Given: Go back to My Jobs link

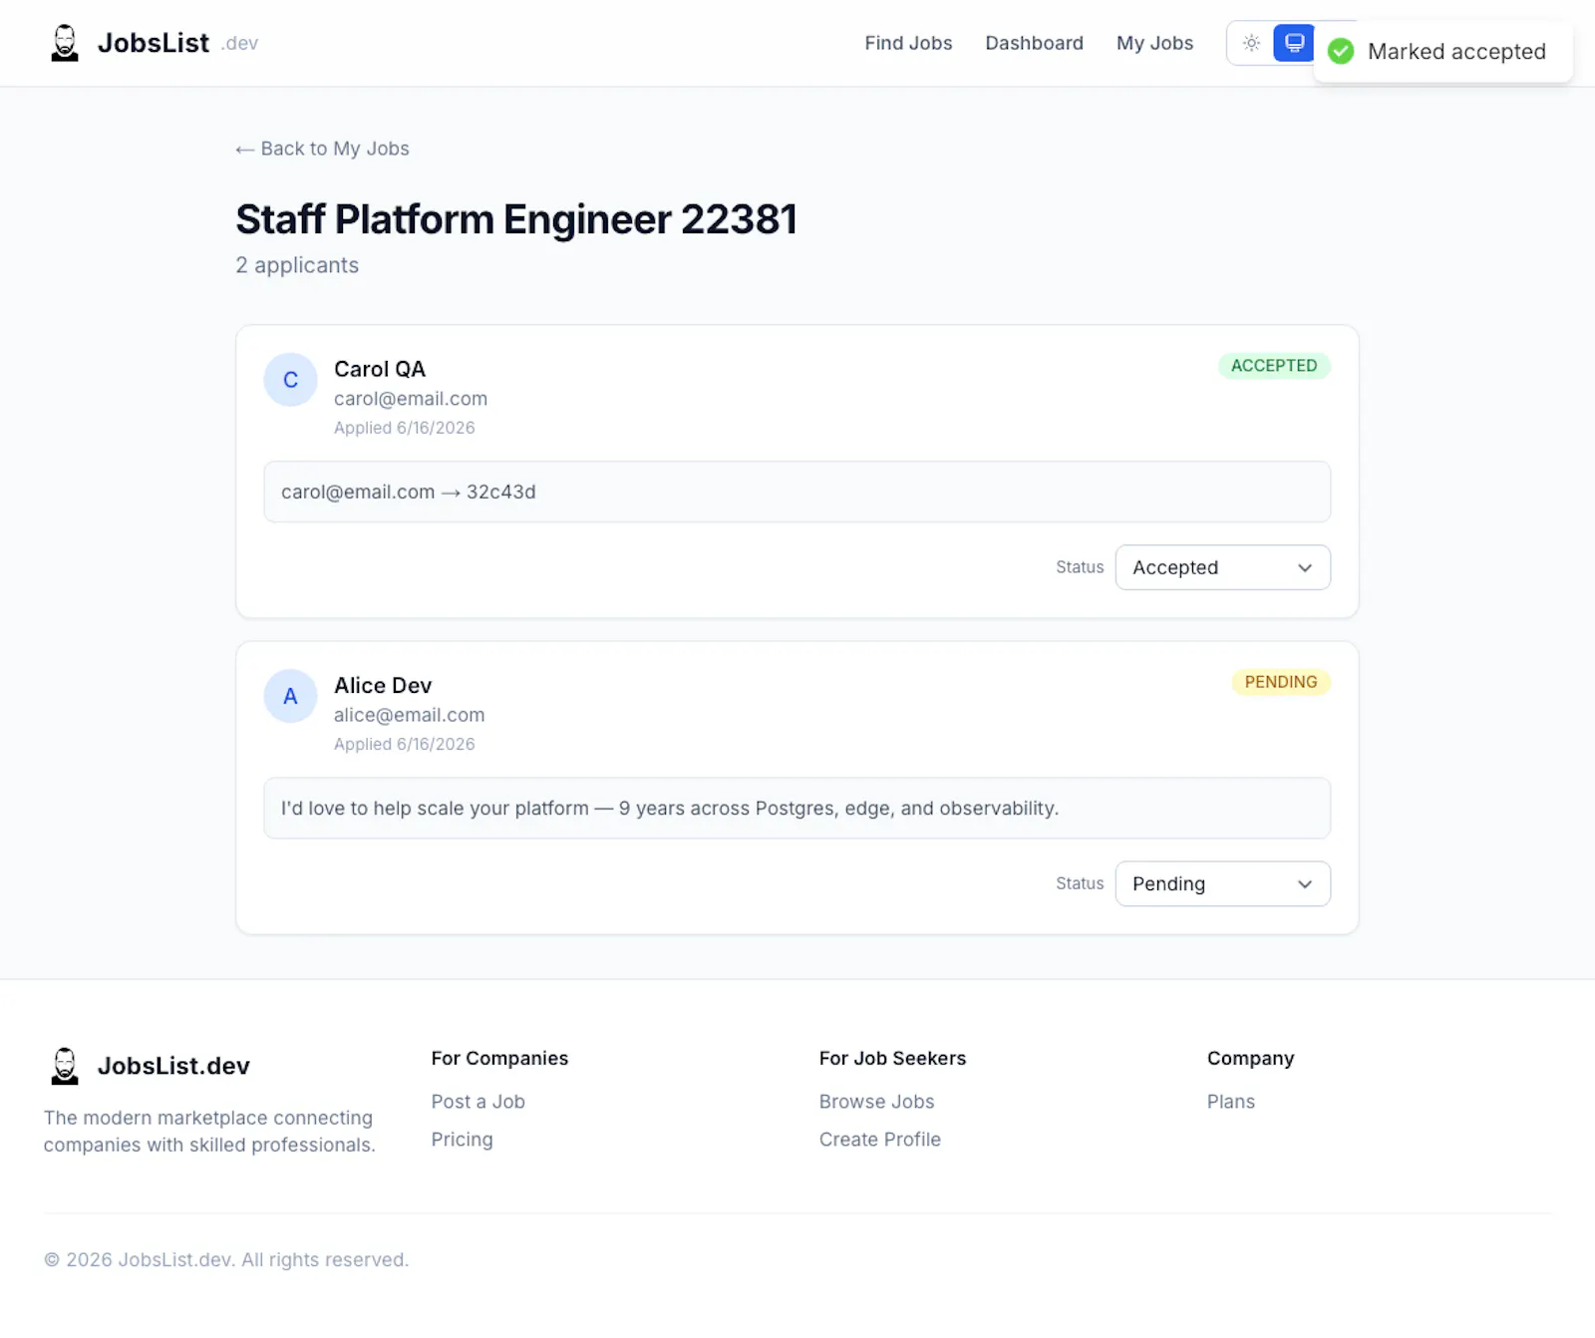Looking at the screenshot, I should (x=322, y=149).
